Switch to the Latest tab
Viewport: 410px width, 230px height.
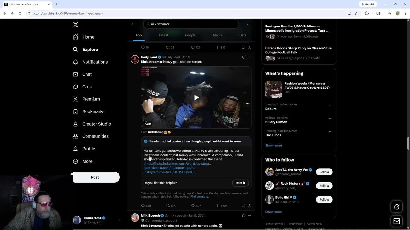pos(163,35)
